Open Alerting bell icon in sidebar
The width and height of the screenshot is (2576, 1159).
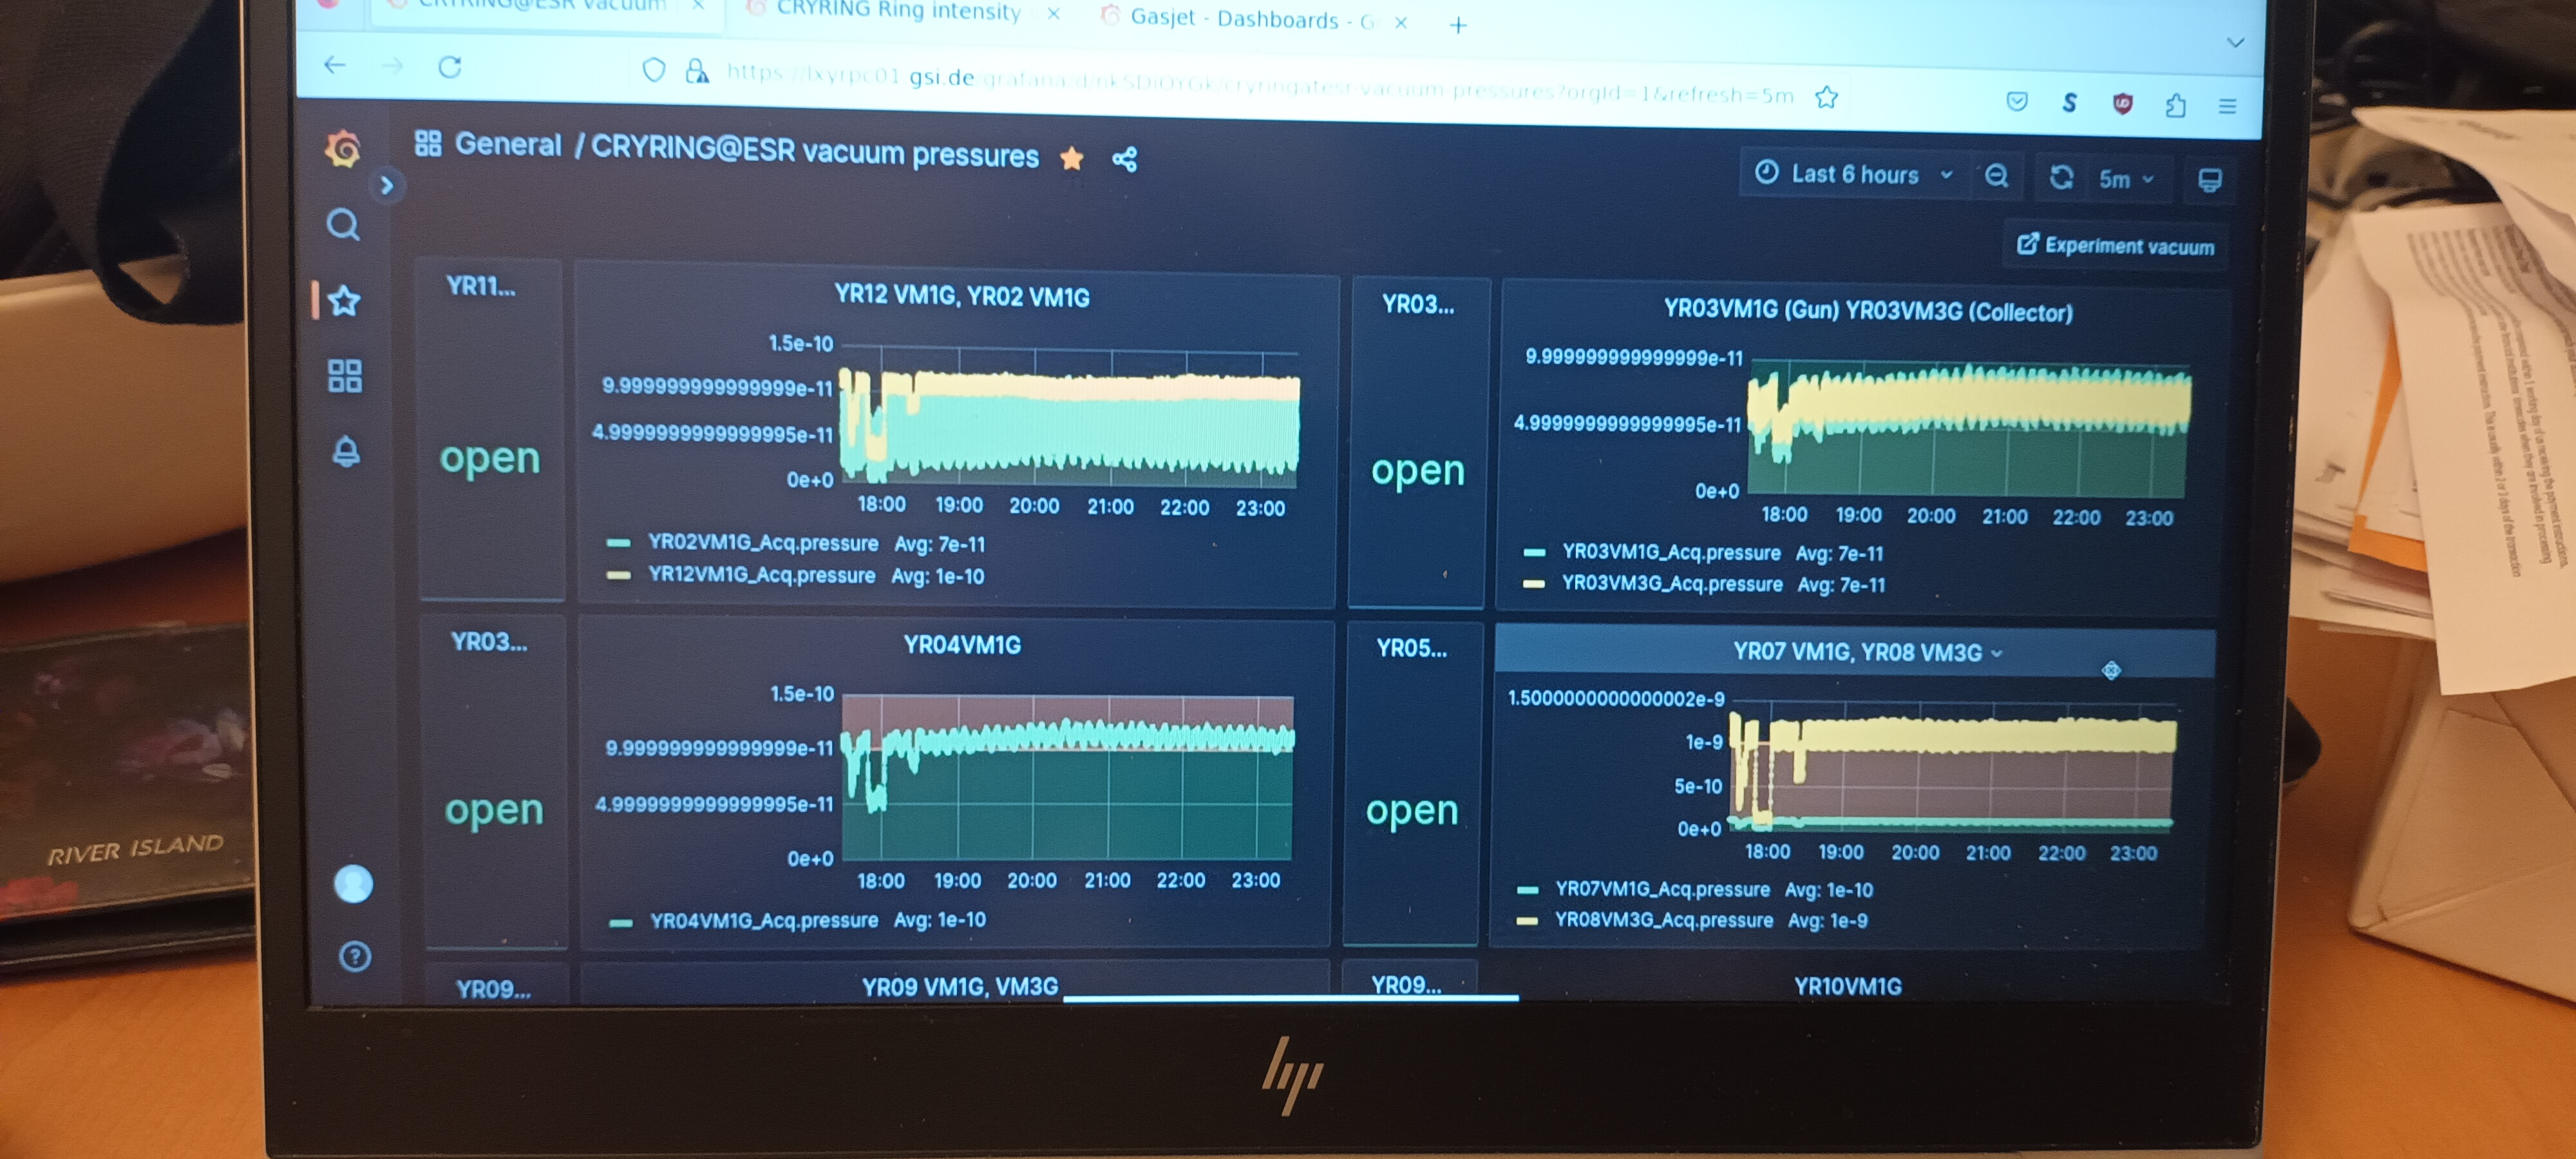[x=346, y=452]
